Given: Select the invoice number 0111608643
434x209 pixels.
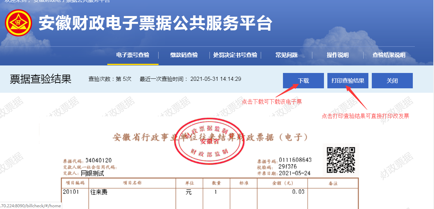Looking at the screenshot, I should click(x=295, y=160).
